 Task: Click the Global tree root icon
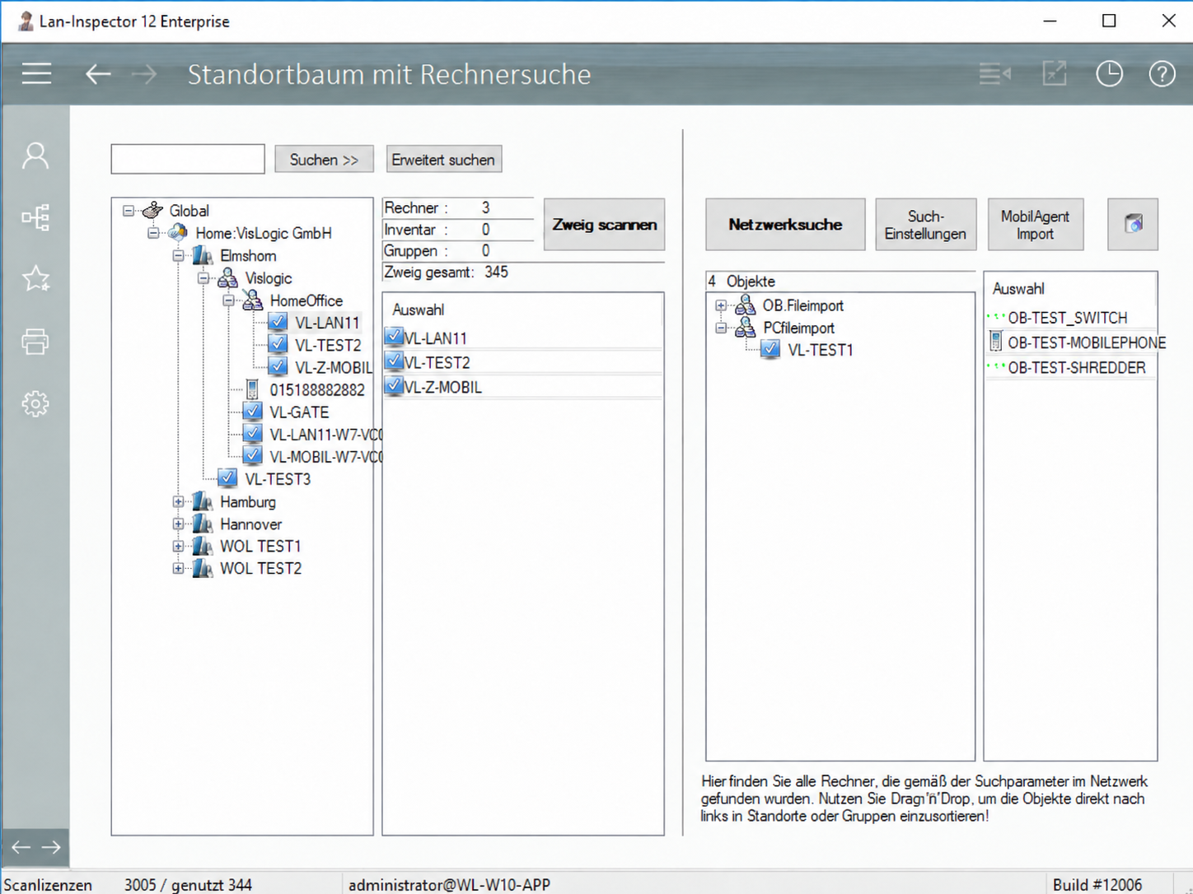click(x=152, y=211)
